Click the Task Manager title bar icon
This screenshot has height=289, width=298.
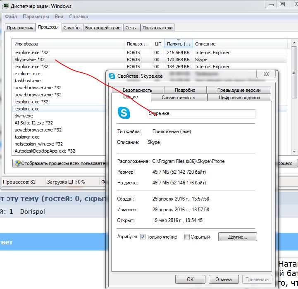pos(5,6)
